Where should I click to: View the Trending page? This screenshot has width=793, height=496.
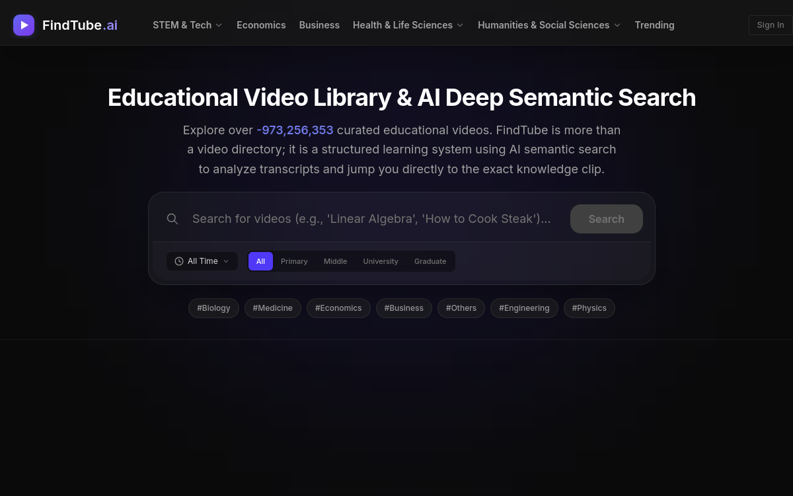tap(654, 25)
